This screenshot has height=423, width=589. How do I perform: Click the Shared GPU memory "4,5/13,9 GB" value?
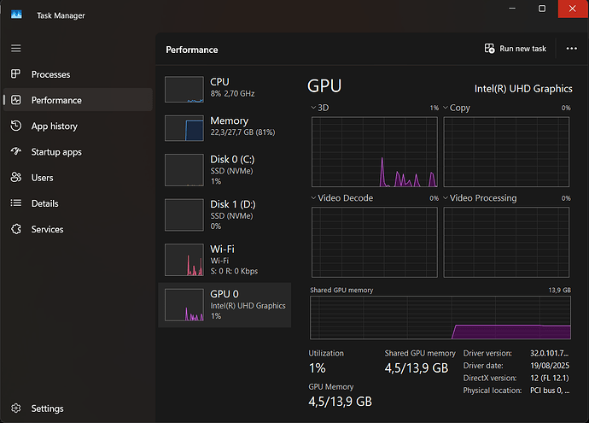point(417,368)
